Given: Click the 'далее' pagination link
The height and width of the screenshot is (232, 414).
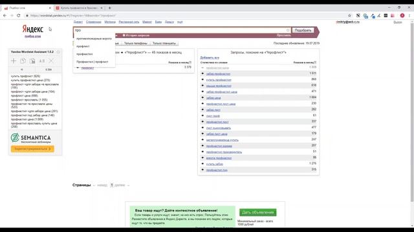Looking at the screenshot, I should (x=120, y=185).
